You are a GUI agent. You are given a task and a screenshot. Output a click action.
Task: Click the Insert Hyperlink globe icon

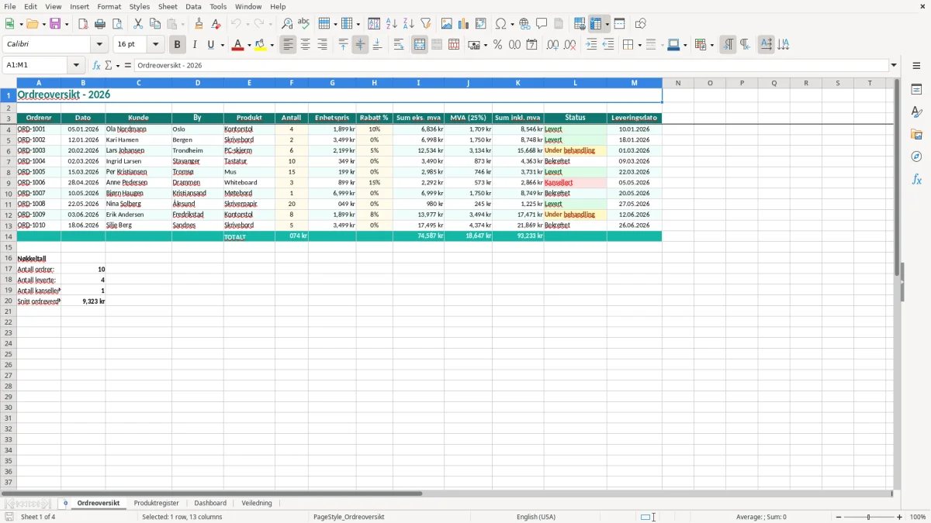point(525,24)
